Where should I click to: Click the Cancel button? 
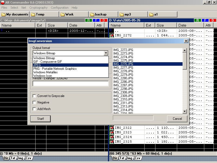[x=177, y=119]
